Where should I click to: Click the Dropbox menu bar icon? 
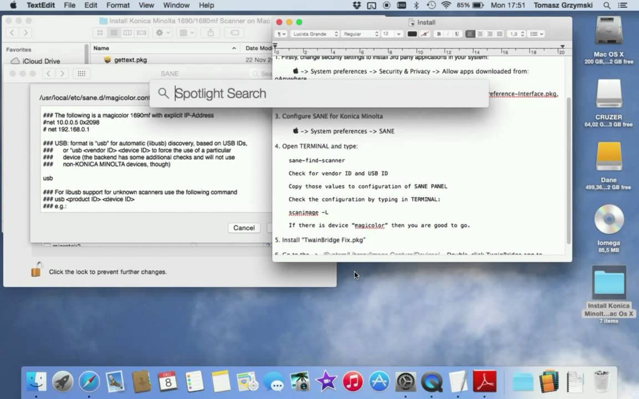pyautogui.click(x=357, y=6)
